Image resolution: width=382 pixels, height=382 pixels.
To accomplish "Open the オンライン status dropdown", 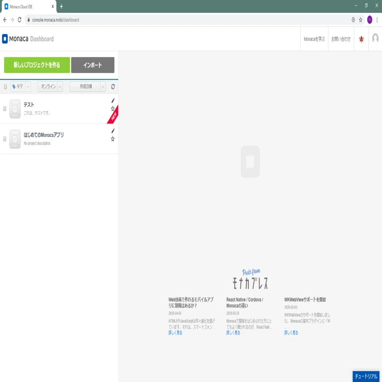I will tap(50, 86).
